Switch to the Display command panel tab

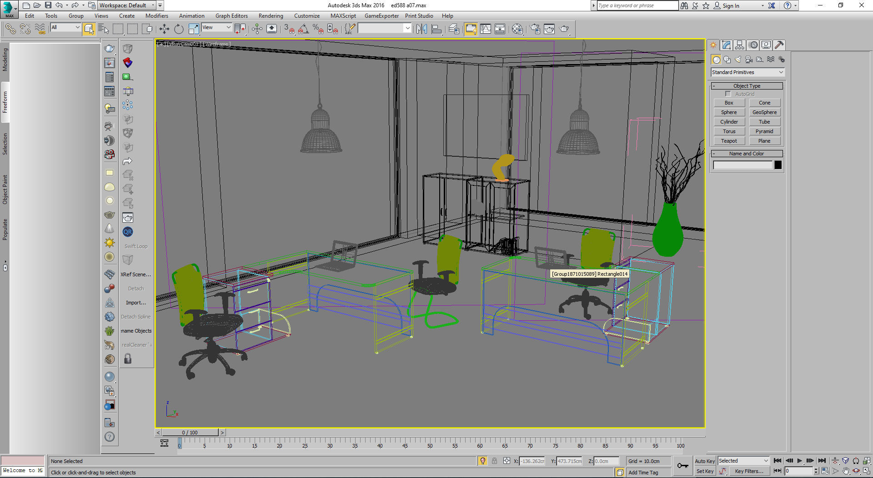[x=766, y=45]
